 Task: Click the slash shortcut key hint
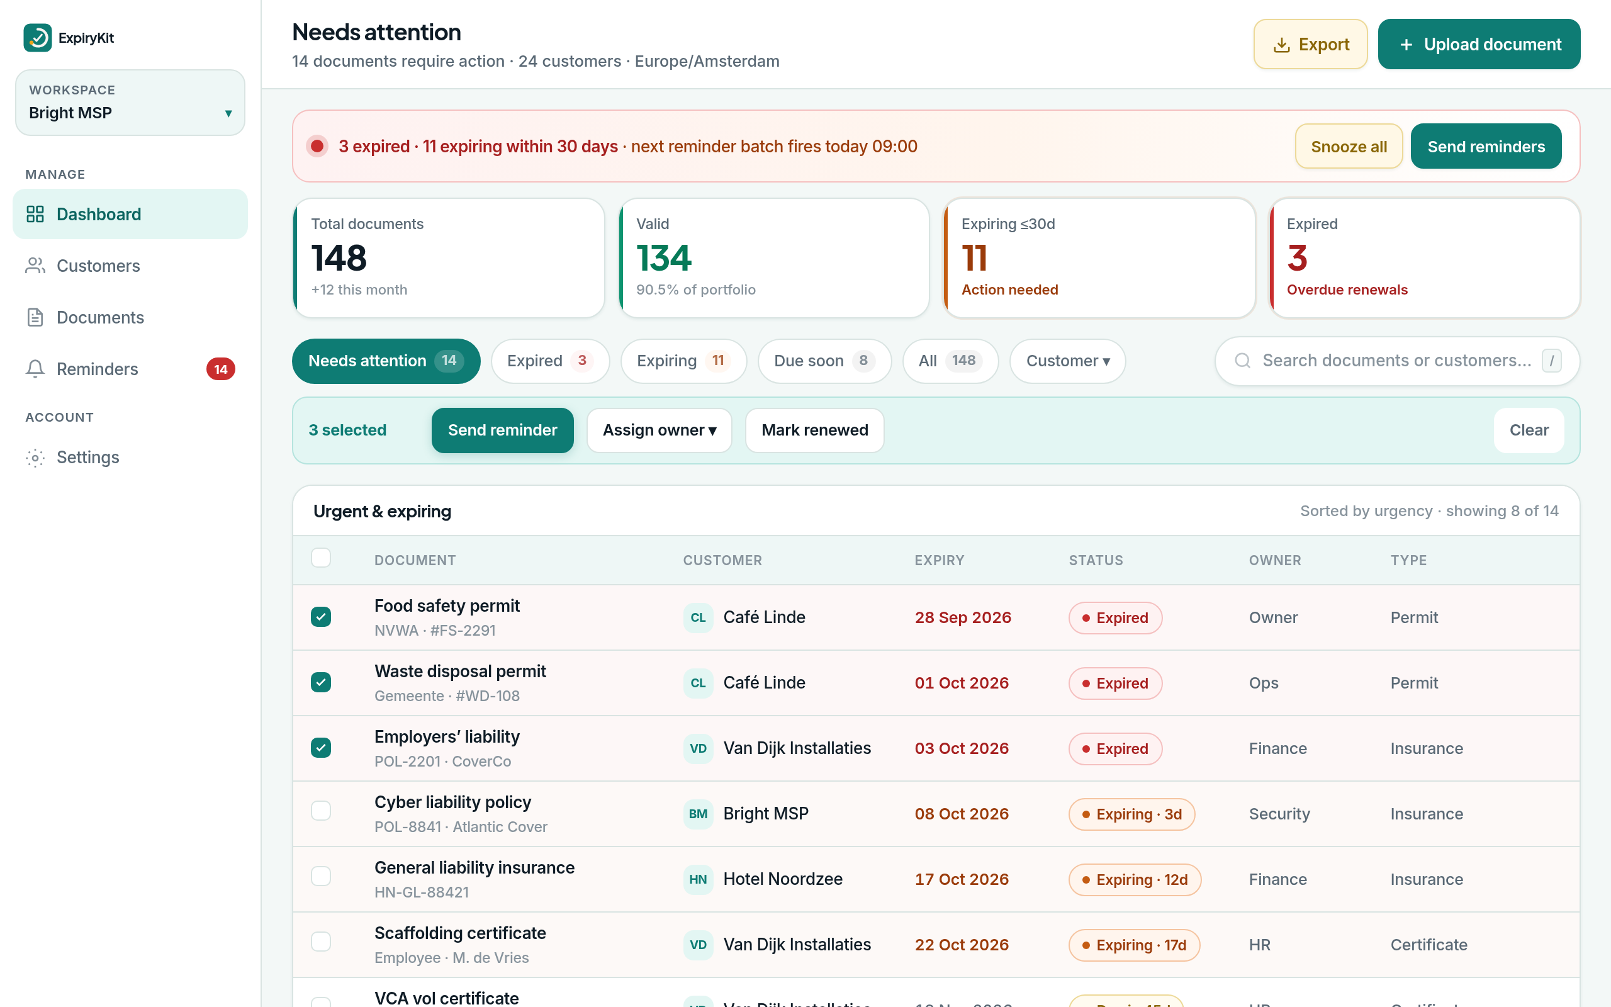pyautogui.click(x=1551, y=360)
